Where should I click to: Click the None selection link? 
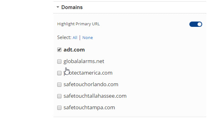tap(87, 37)
